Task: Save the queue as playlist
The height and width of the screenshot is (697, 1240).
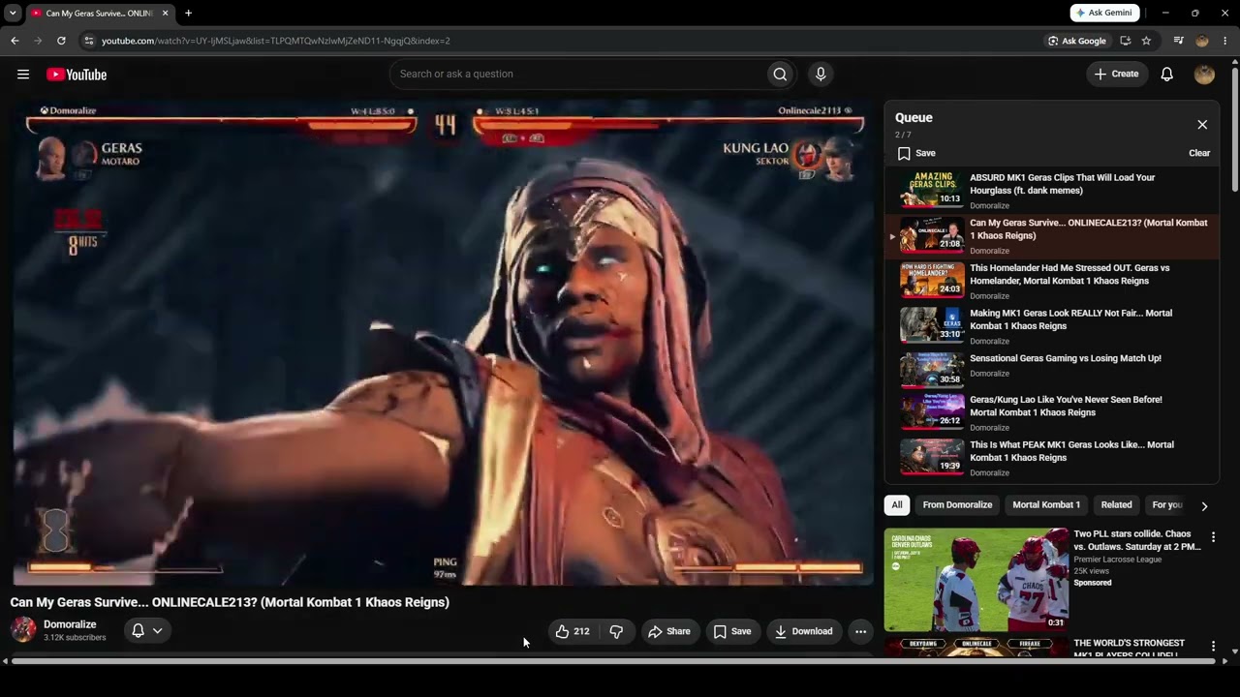Action: point(916,153)
